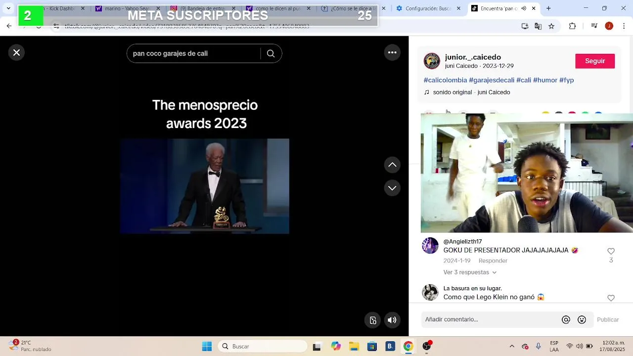Launch Copilot from the taskbar
Image resolution: width=633 pixels, height=356 pixels.
click(x=336, y=346)
